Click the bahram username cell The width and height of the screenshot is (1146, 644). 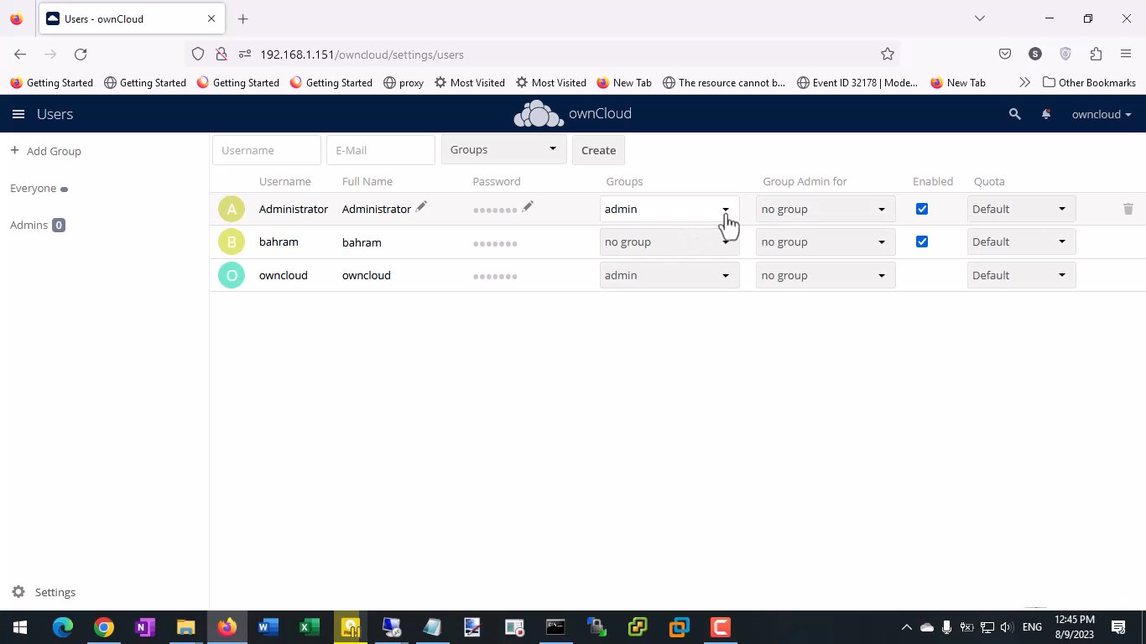279,241
